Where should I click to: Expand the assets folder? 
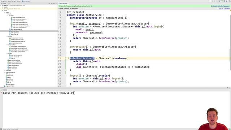point(4,71)
